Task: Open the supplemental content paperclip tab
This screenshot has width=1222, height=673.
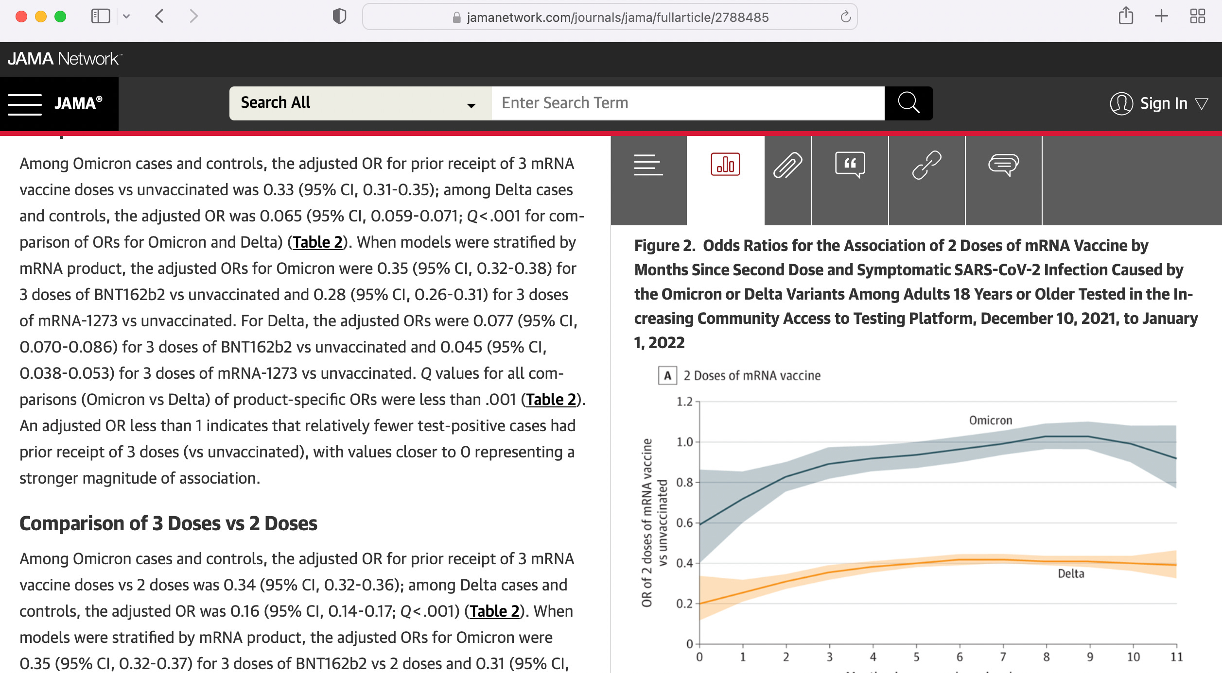Action: coord(787,165)
